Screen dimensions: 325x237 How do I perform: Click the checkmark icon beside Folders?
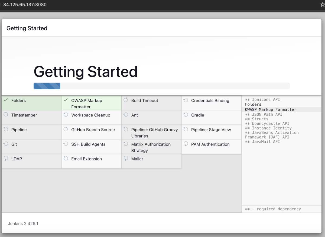[x=6, y=100]
